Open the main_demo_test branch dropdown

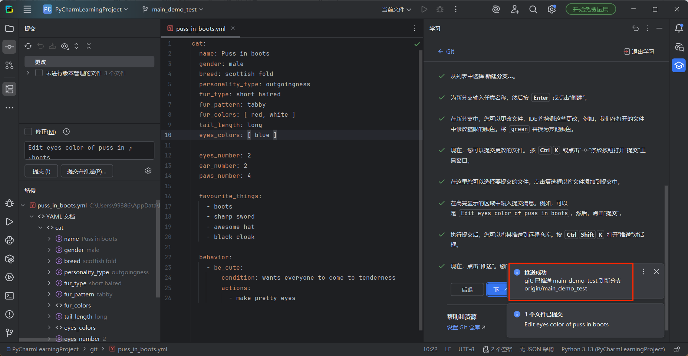tap(173, 9)
